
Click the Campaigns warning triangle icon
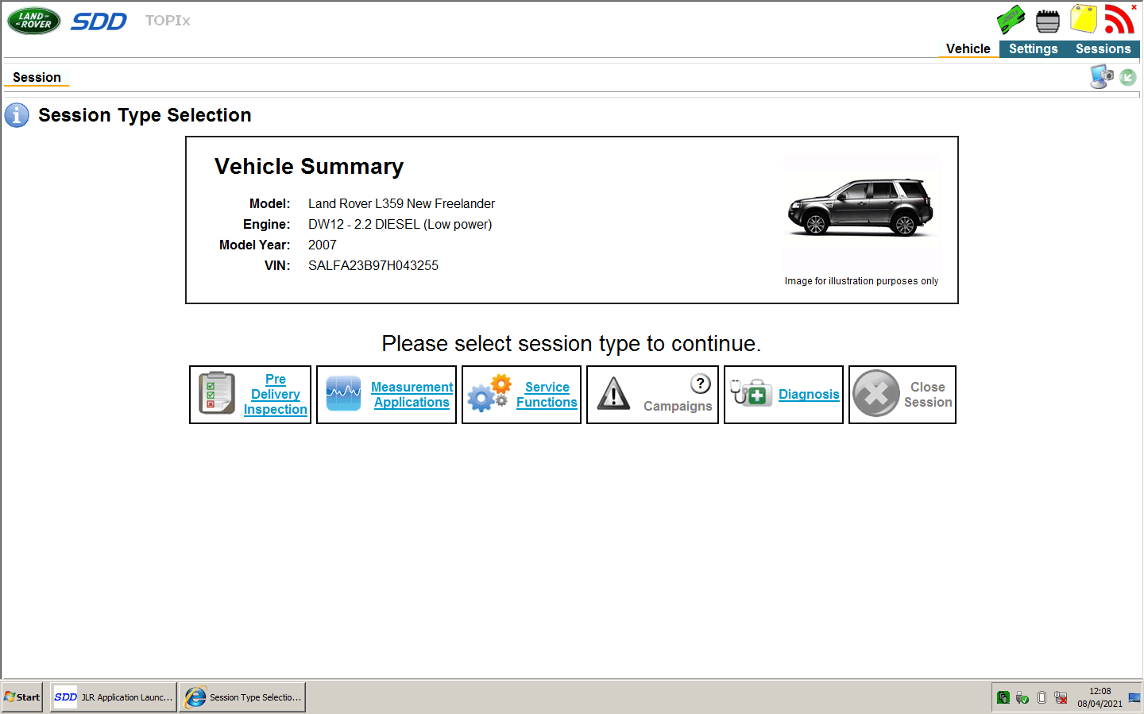(613, 393)
